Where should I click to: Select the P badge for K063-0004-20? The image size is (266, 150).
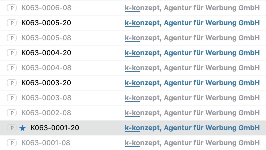(x=12, y=53)
